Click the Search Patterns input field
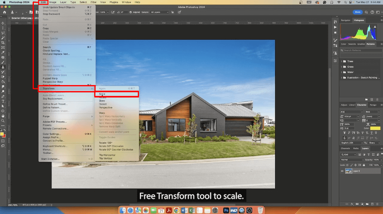 pos(362,50)
